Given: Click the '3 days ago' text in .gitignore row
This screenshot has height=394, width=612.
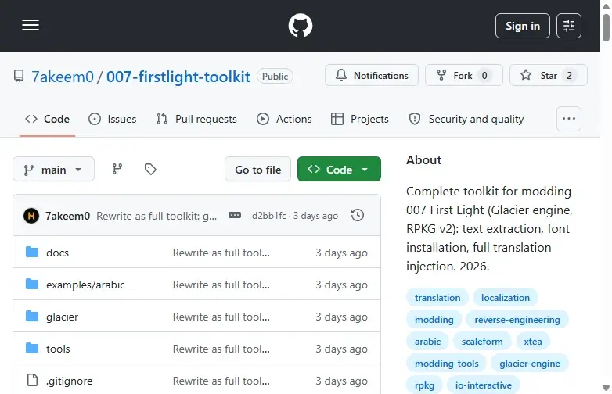Looking at the screenshot, I should pyautogui.click(x=341, y=381).
